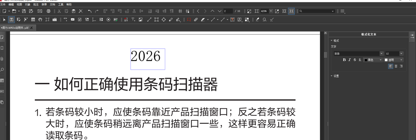The width and height of the screenshot is (416, 140).
Task: Click the Paste clipboard icon
Action: (x=73, y=11)
